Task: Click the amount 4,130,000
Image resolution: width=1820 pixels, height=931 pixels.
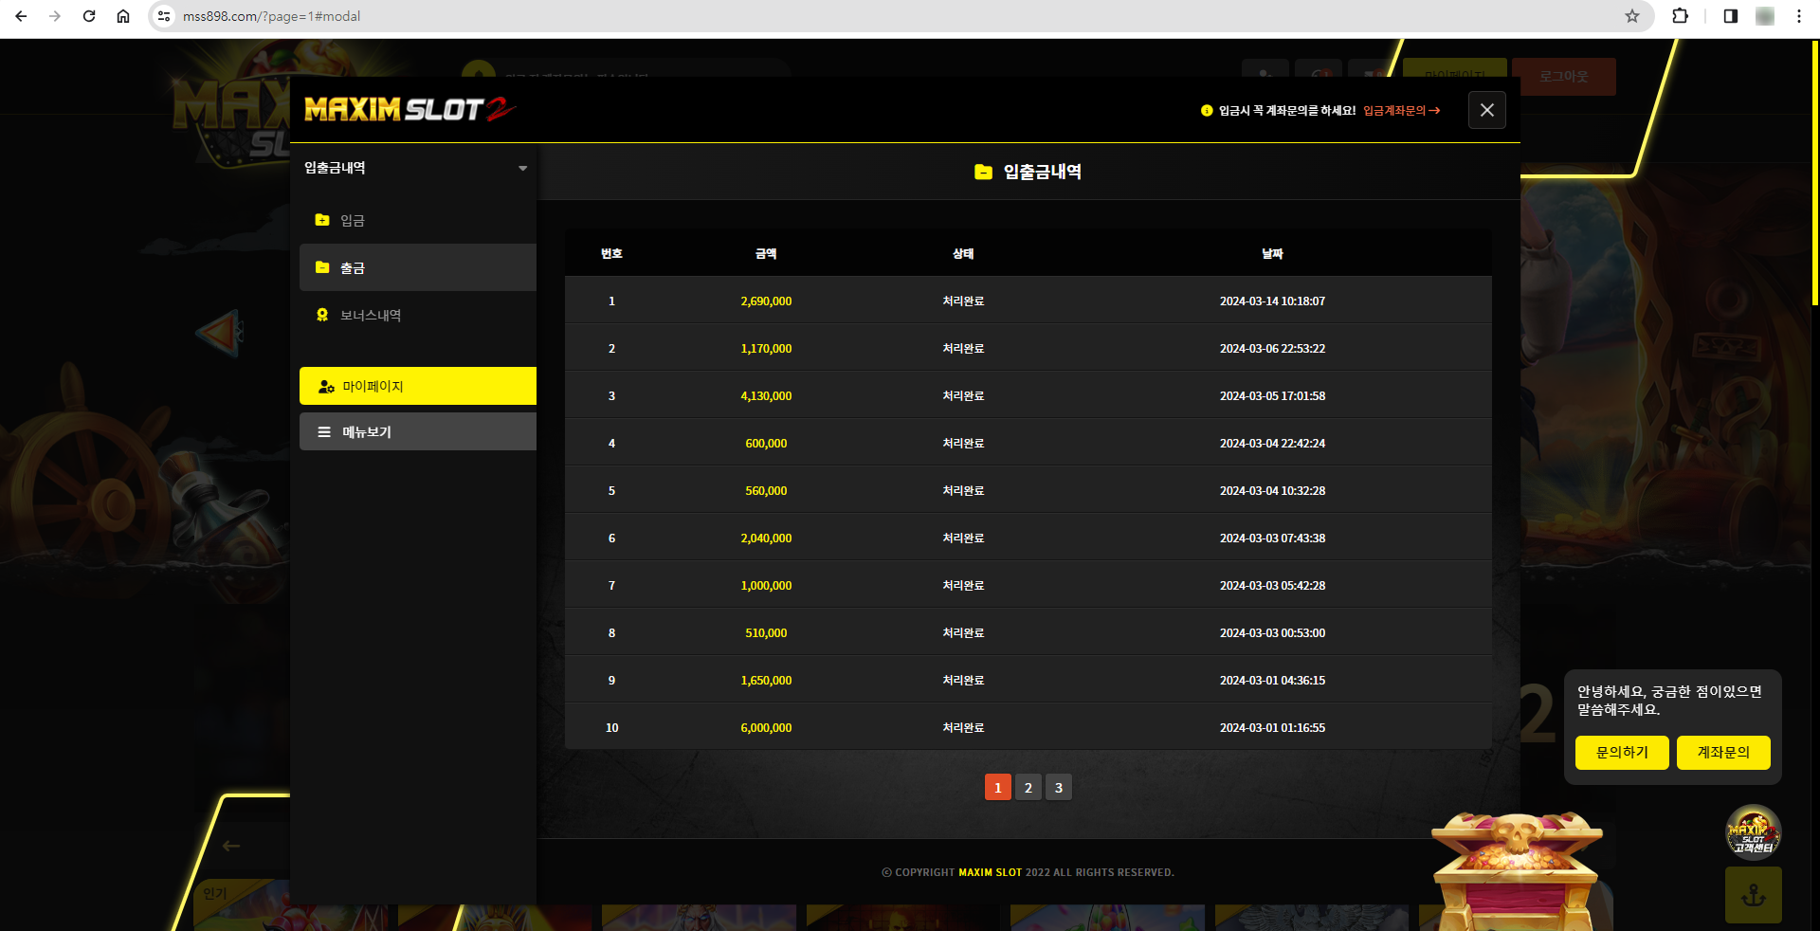Action: pyautogui.click(x=766, y=396)
